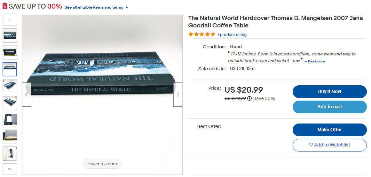Click the main product image to zoom
The height and width of the screenshot is (177, 371).
(102, 94)
